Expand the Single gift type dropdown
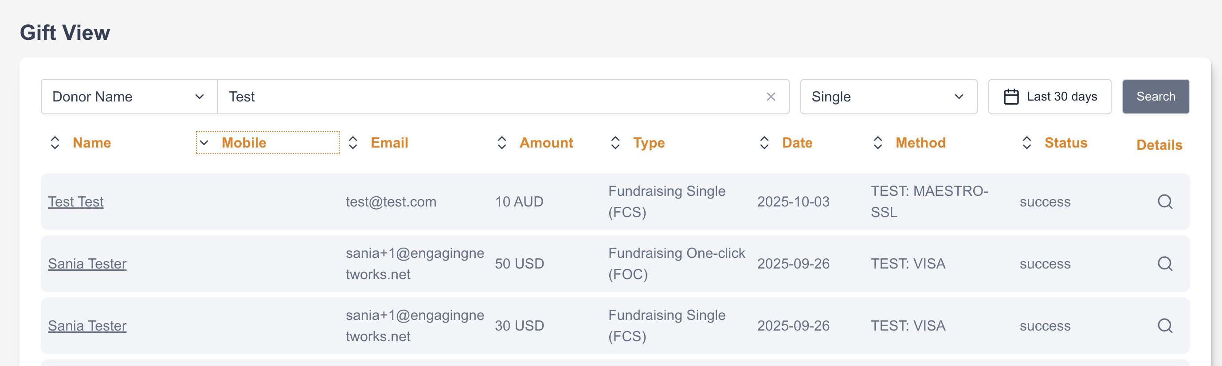 [888, 97]
